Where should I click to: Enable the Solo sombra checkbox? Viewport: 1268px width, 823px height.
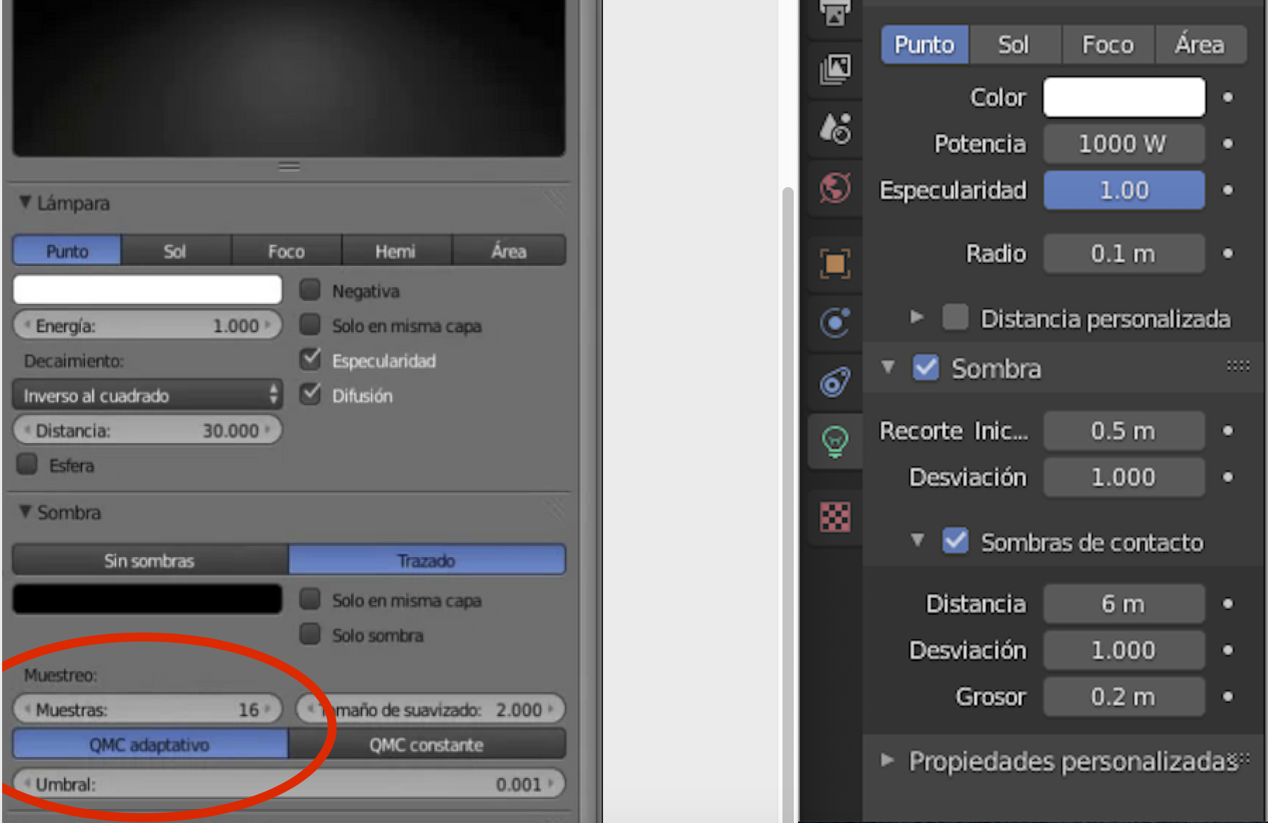point(310,634)
